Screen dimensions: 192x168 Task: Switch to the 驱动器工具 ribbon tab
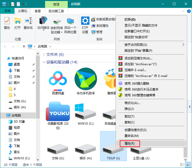(56, 11)
